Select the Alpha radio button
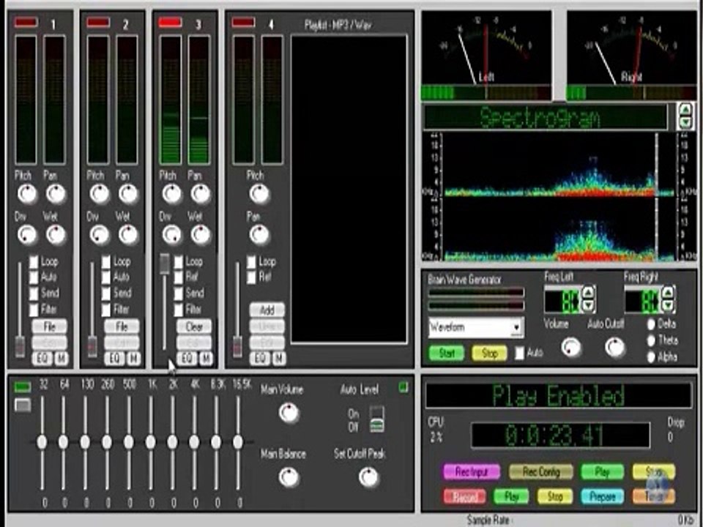The image size is (703, 527). (651, 357)
